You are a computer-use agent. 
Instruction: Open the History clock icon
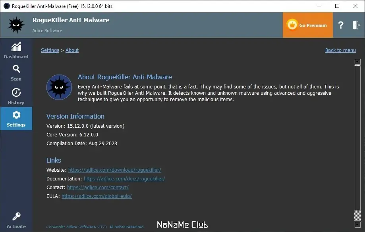click(x=16, y=92)
